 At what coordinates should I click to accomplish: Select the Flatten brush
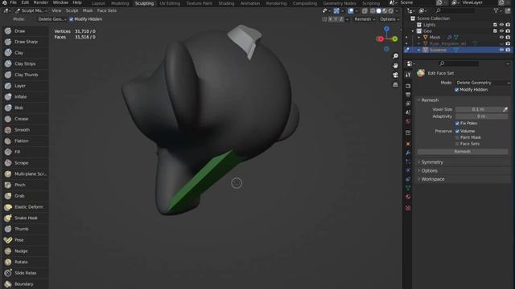(x=26, y=140)
